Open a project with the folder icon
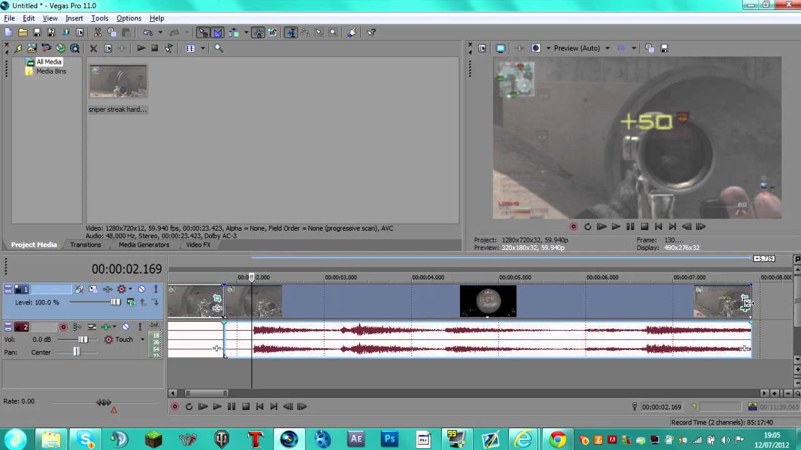This screenshot has width=801, height=450. click(x=23, y=32)
